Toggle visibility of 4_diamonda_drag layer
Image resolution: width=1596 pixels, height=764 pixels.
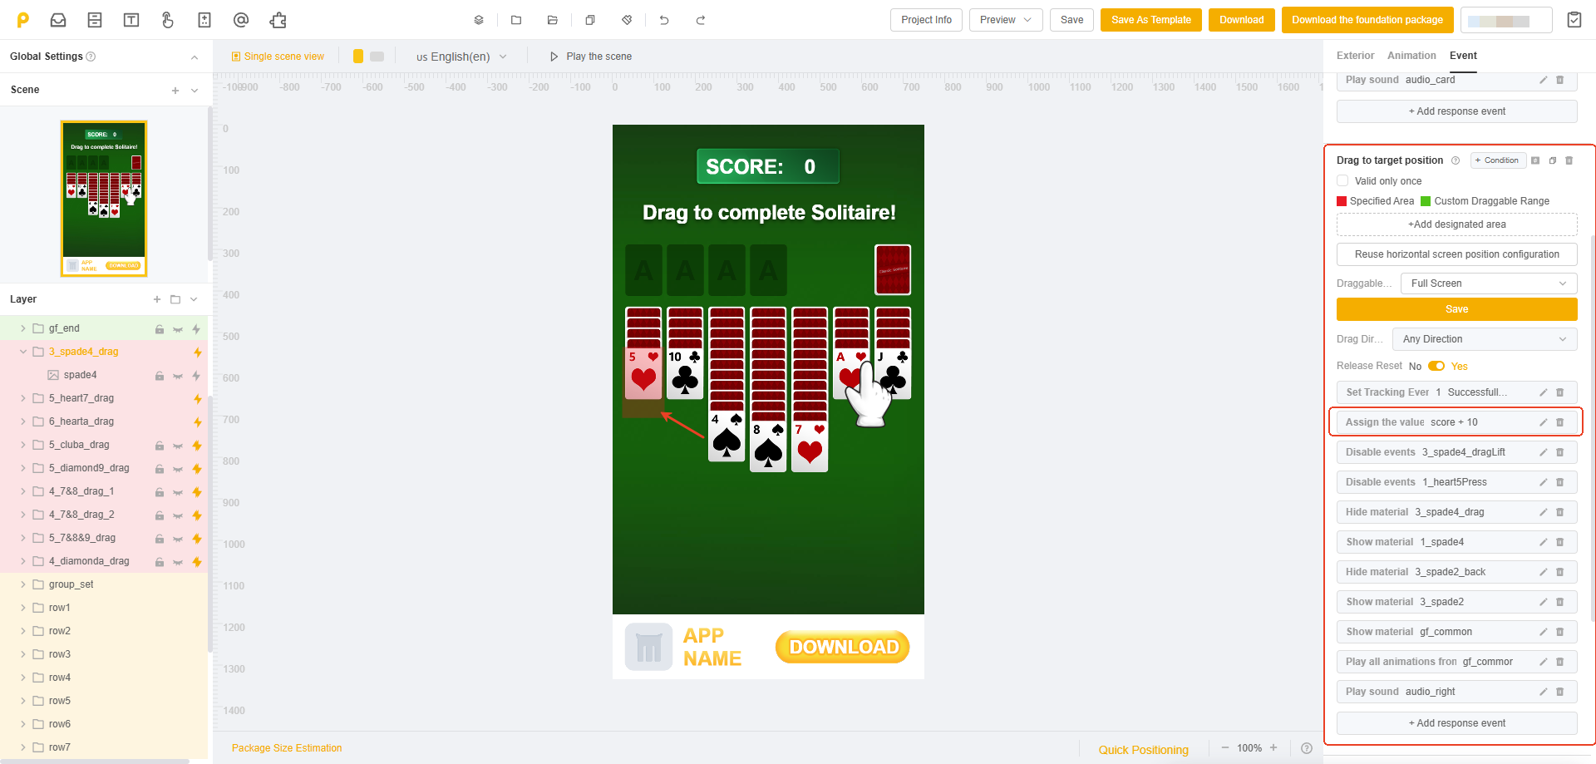(178, 562)
